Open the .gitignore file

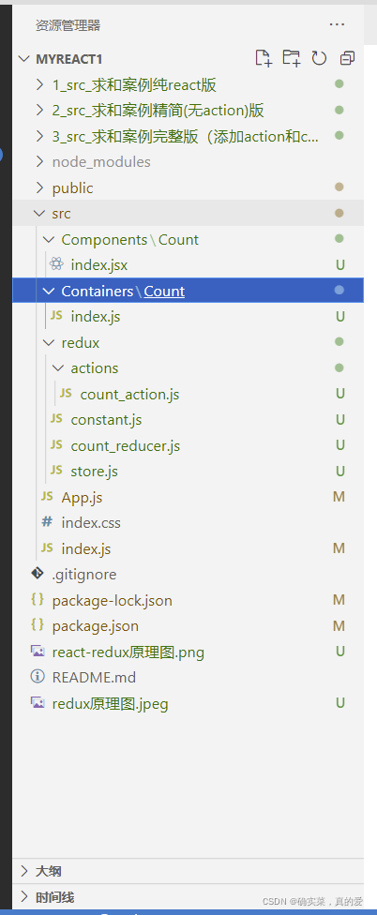(x=188, y=574)
